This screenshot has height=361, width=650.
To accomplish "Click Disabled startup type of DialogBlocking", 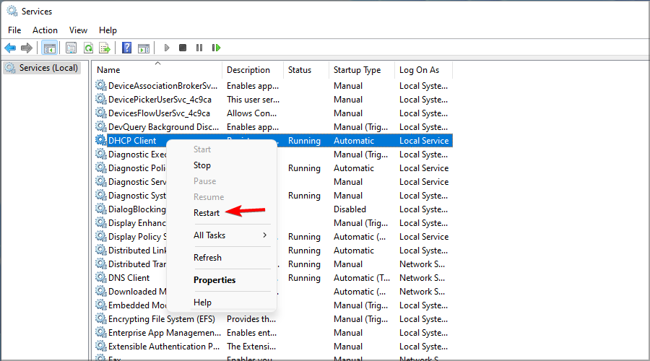I will 350,209.
